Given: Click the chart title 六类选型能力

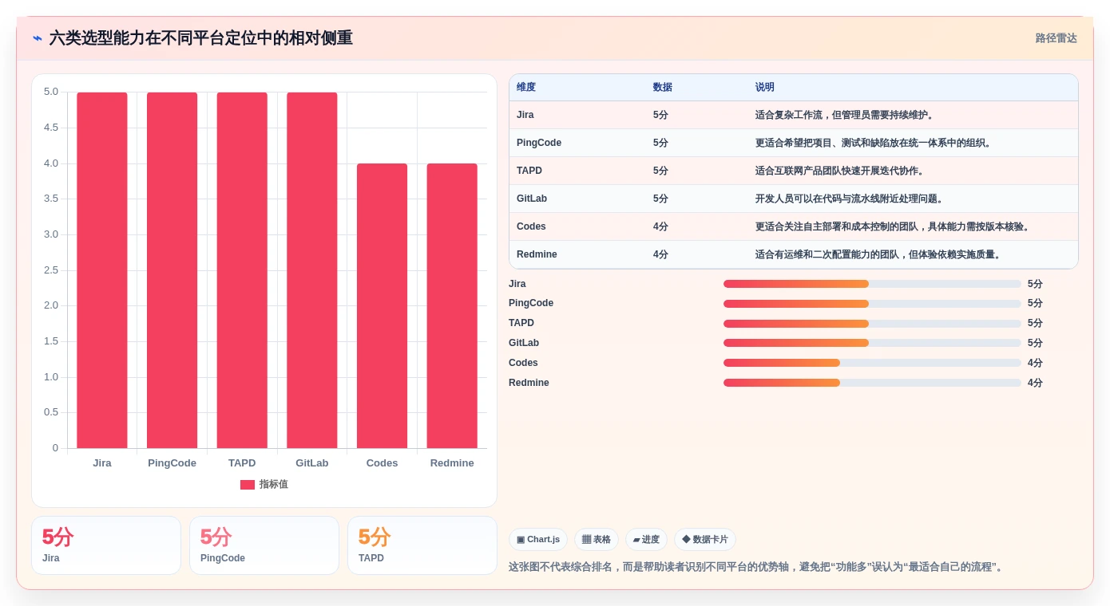Looking at the screenshot, I should (x=201, y=38).
